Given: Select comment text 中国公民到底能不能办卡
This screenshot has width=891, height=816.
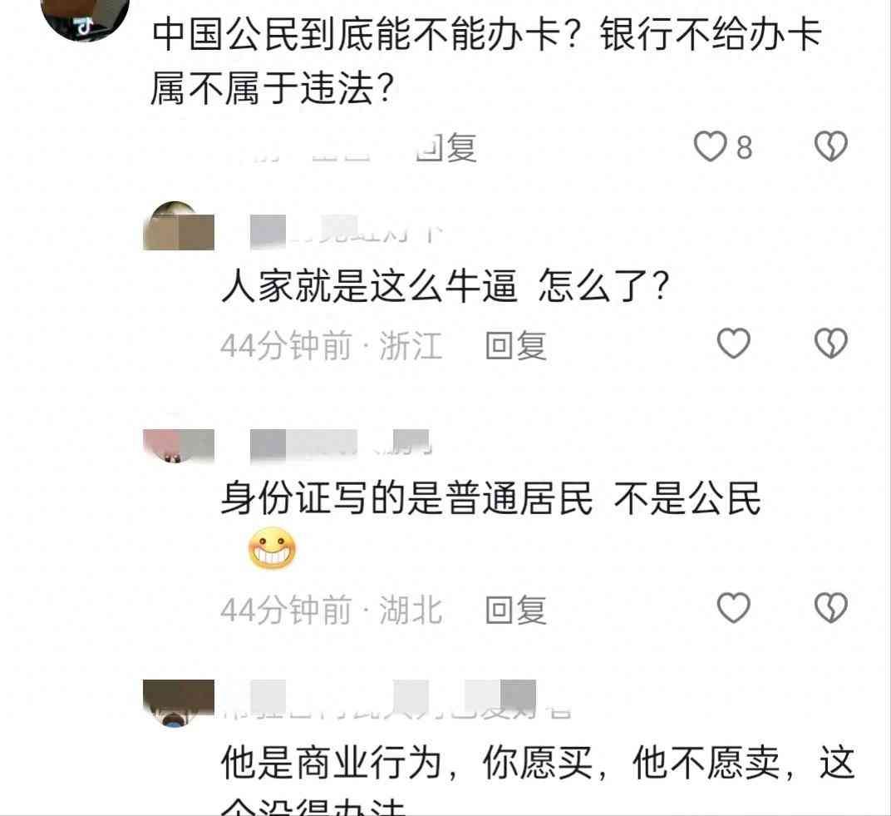Looking at the screenshot, I should 486,62.
